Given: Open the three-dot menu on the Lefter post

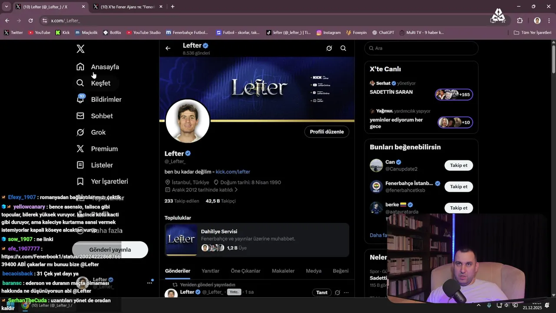Looking at the screenshot, I should (x=346, y=293).
